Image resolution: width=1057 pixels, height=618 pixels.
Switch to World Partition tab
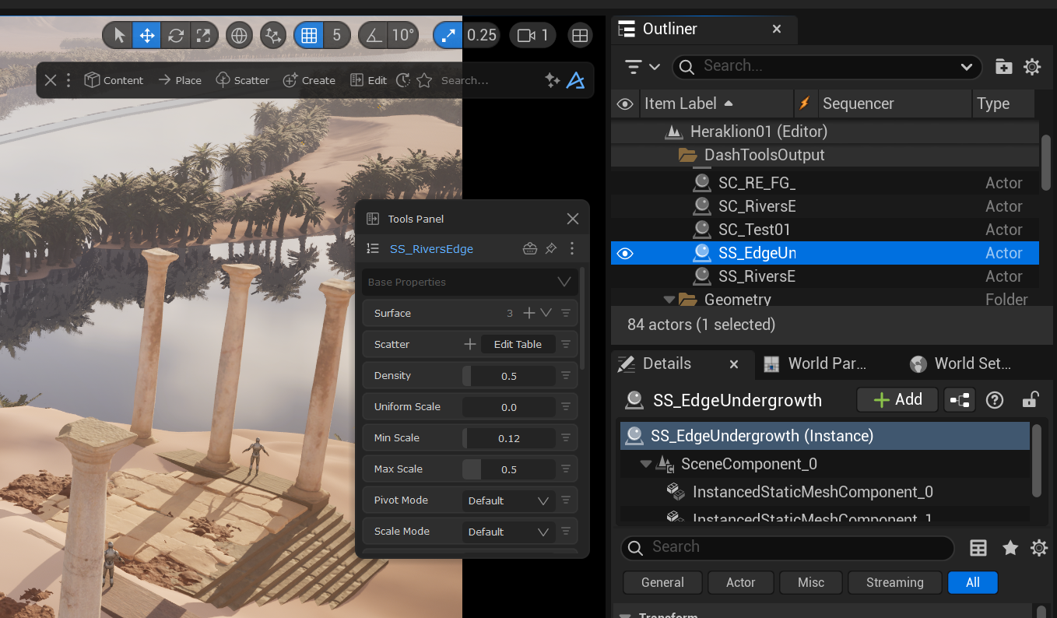816,363
